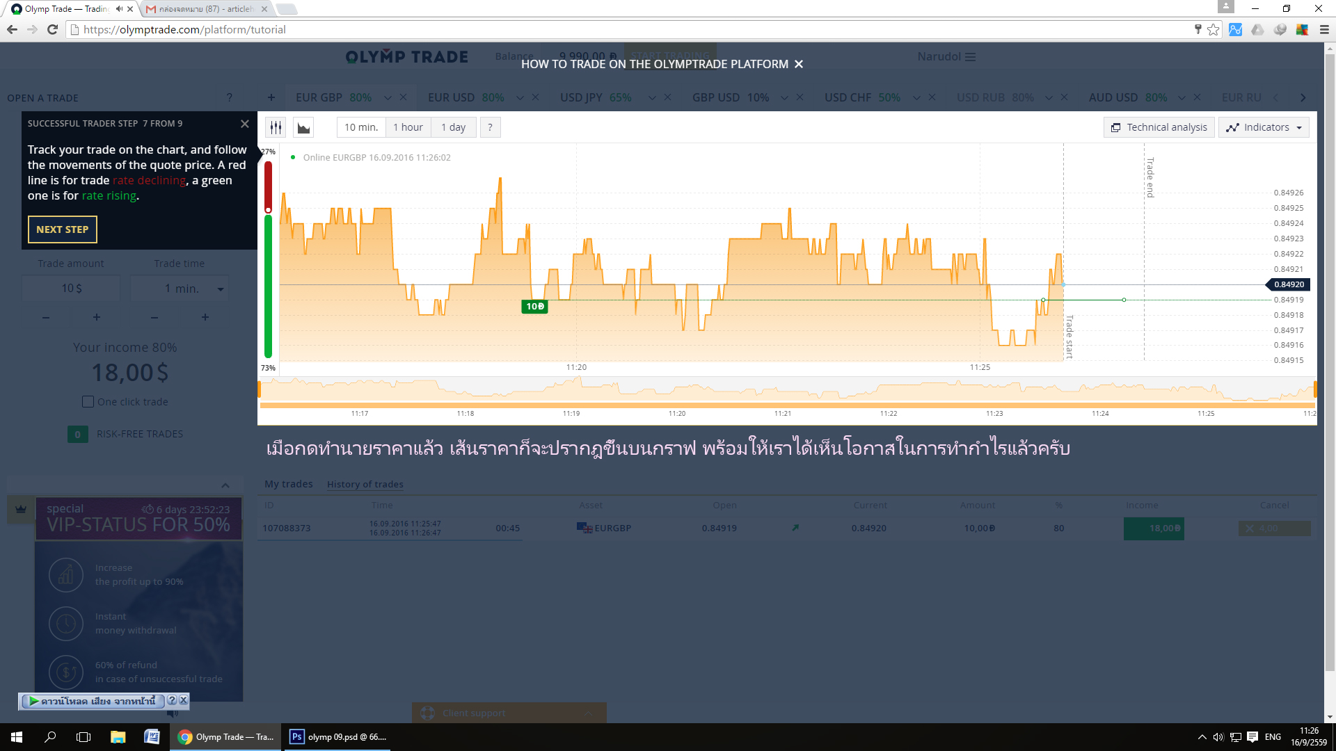This screenshot has width=1336, height=751.
Task: Close the USD RUB asset tab
Action: tap(1064, 97)
